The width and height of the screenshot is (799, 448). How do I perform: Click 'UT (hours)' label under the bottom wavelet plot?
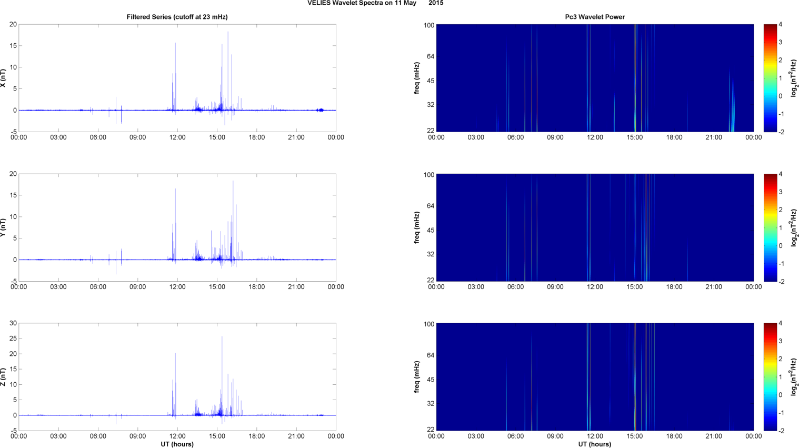pos(595,444)
